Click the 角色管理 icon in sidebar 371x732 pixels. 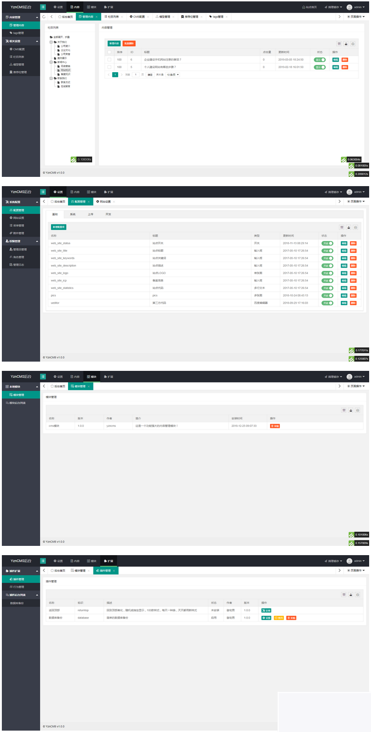pos(11,257)
